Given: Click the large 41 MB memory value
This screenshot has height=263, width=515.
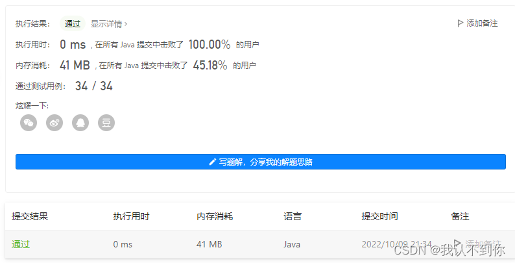Looking at the screenshot, I should pyautogui.click(x=75, y=65).
